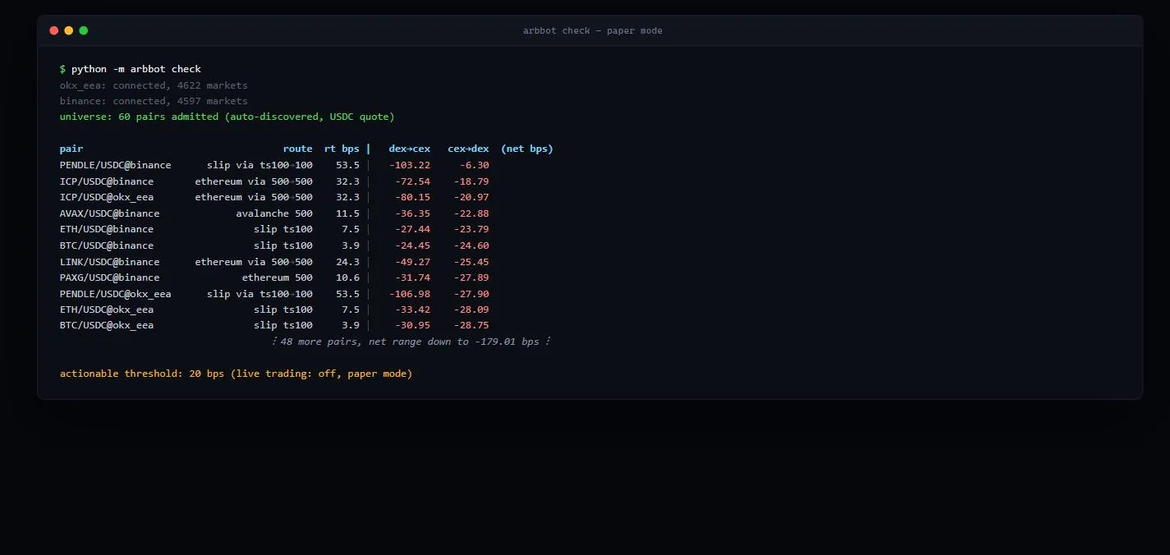Click the -106.98 dex→cex value
Viewport: 1170px width, 555px height.
pos(410,294)
